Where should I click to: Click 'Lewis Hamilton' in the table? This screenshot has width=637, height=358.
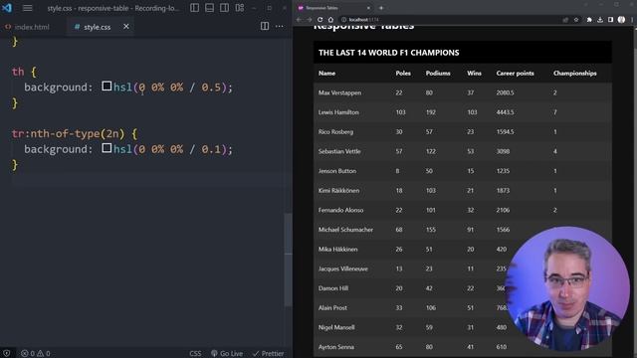tap(338, 112)
